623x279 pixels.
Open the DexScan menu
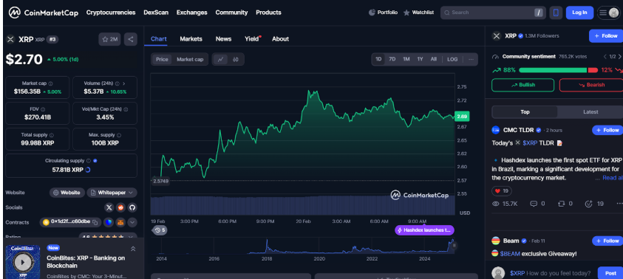(156, 13)
